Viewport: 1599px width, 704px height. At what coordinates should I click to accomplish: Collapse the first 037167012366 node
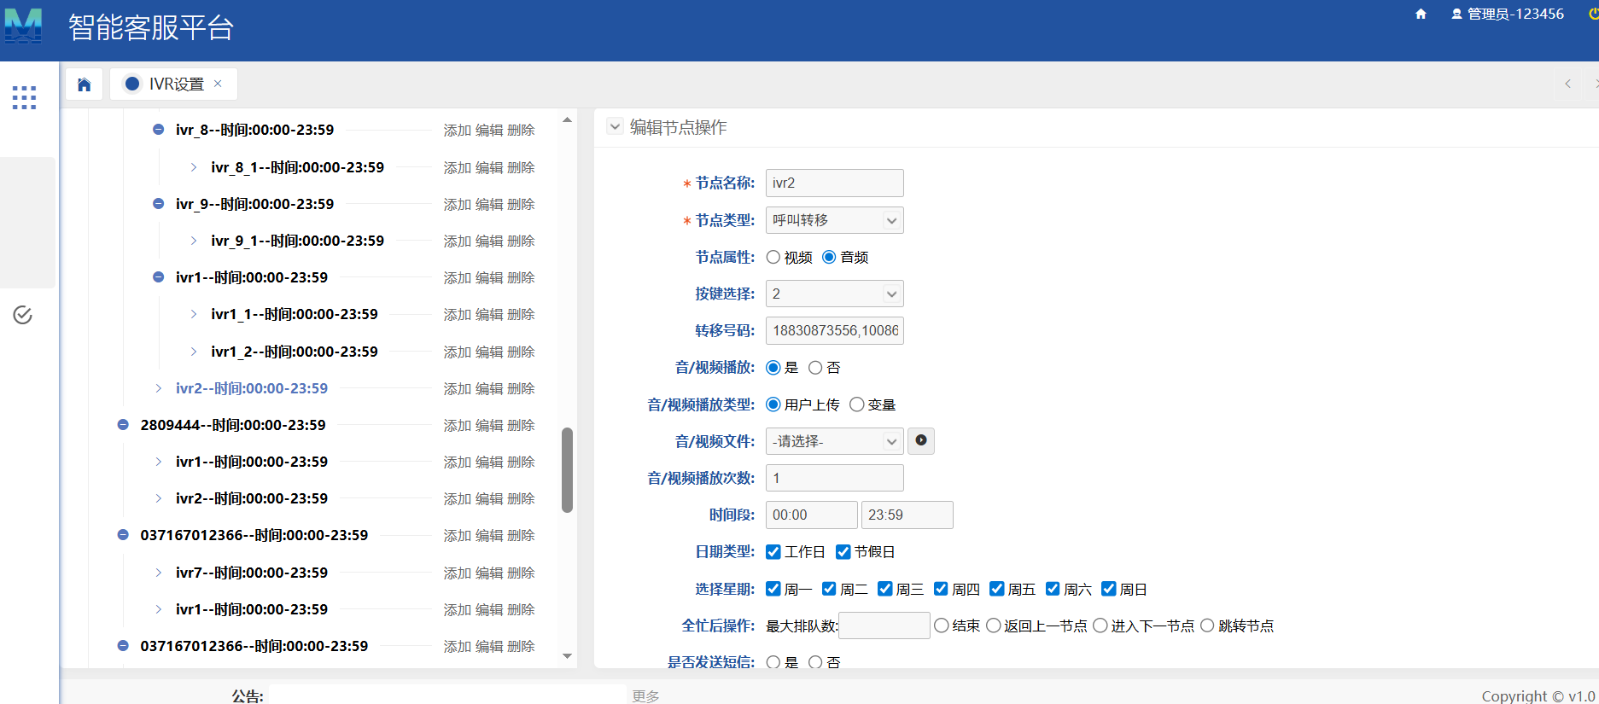123,535
